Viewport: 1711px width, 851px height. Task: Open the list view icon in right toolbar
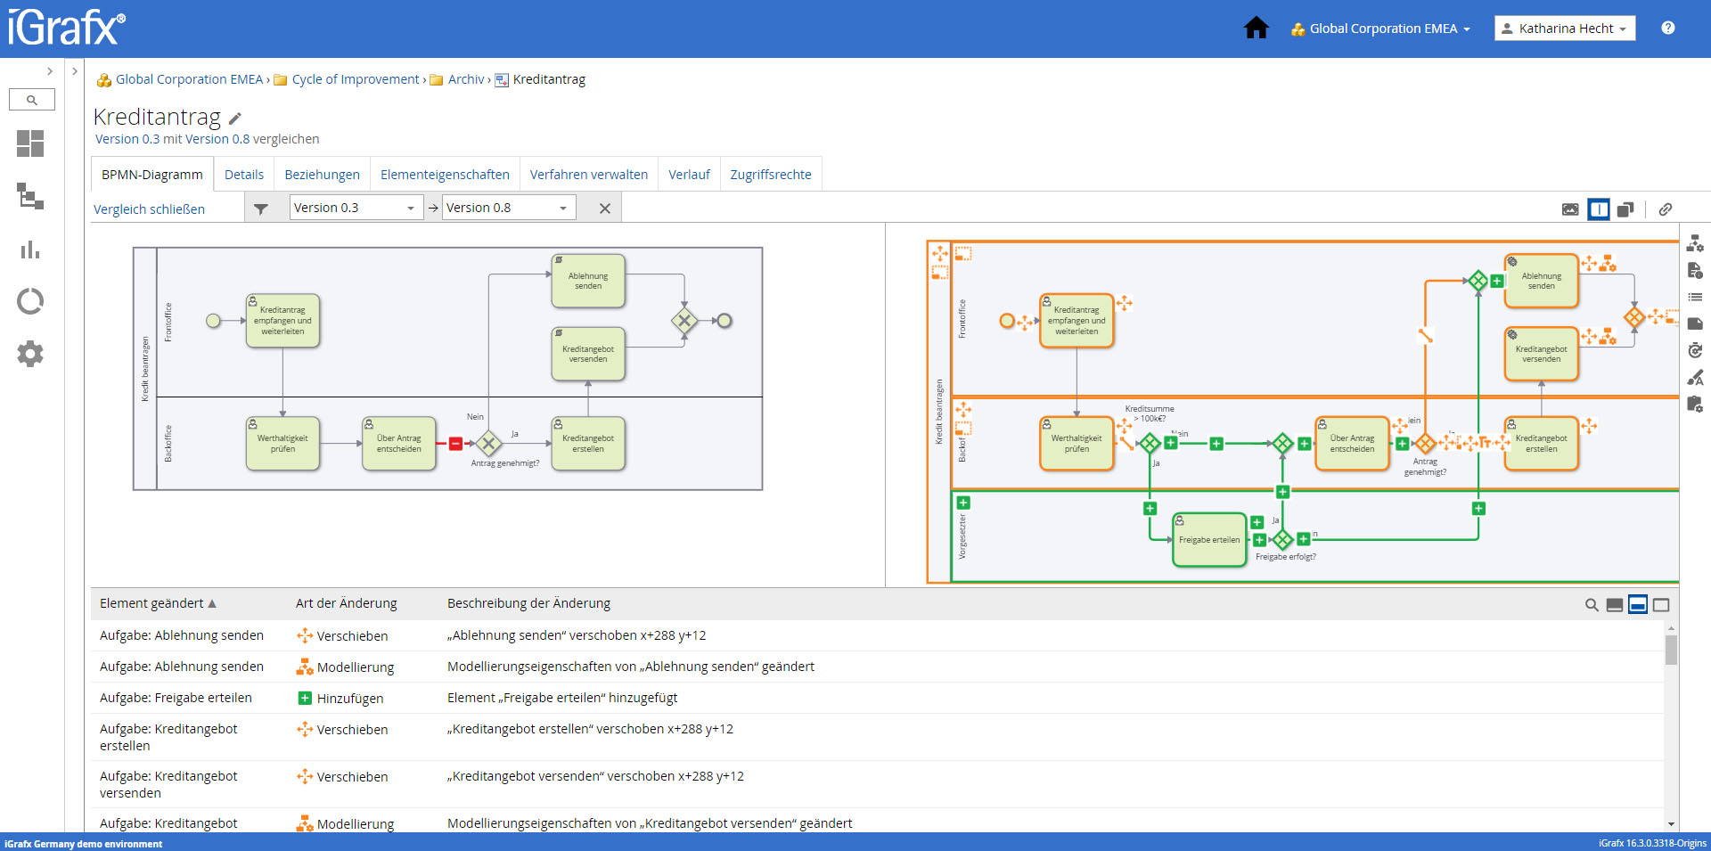(1695, 297)
